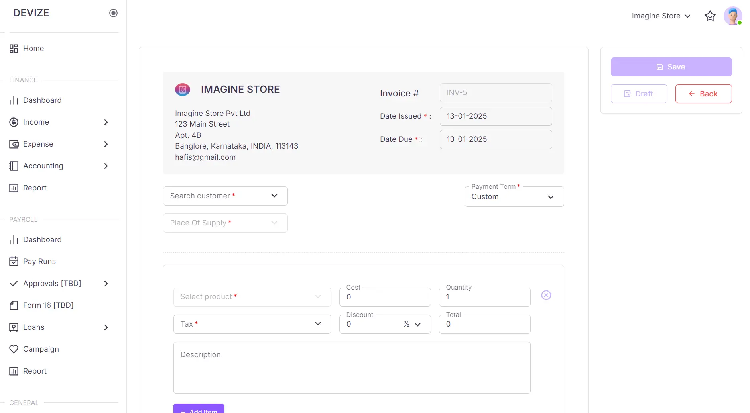This screenshot has width=750, height=413.
Task: Expand the Expense submenu chevron
Action: tap(106, 144)
